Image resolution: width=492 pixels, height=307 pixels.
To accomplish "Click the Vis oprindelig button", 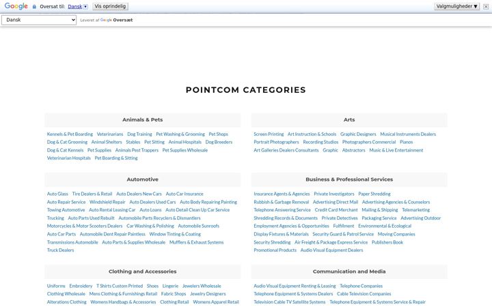I will (110, 6).
